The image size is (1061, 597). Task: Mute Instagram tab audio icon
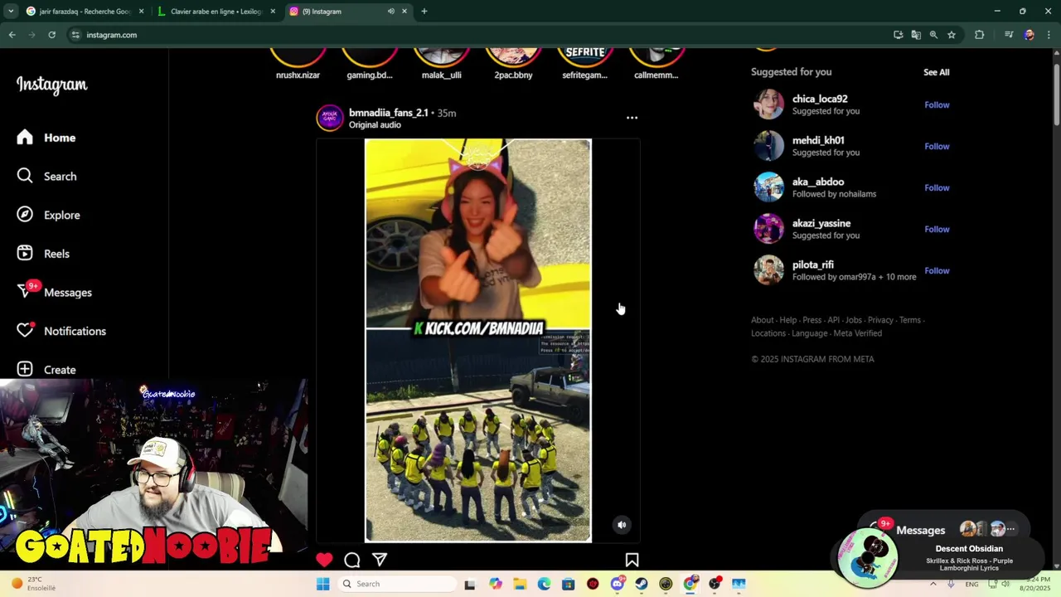pos(390,12)
